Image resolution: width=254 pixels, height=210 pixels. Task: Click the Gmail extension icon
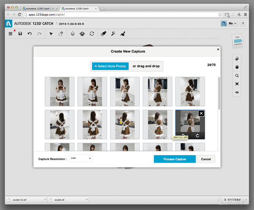click(227, 15)
